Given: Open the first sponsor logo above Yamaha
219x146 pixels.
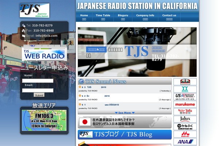Looking at the screenshot, I should point(185,82).
